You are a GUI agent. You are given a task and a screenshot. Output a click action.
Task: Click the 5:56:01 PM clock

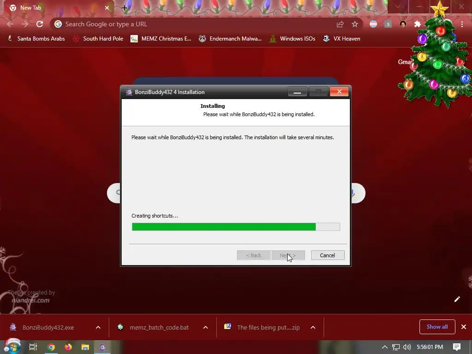[x=430, y=347]
